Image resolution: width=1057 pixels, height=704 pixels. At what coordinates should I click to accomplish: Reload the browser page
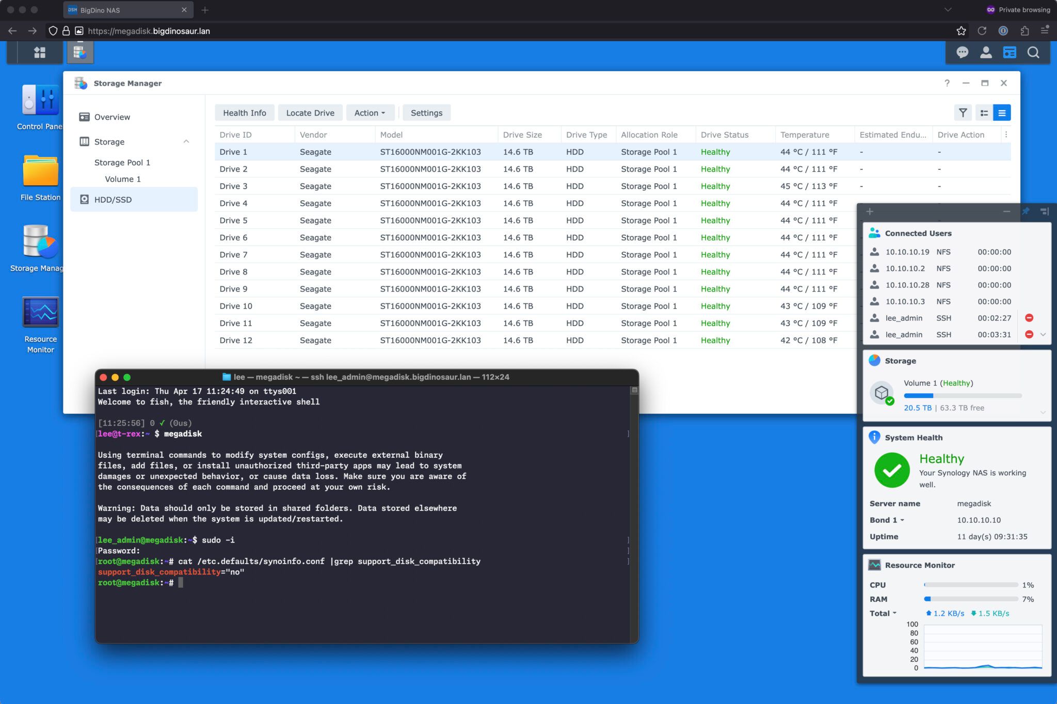(x=982, y=31)
